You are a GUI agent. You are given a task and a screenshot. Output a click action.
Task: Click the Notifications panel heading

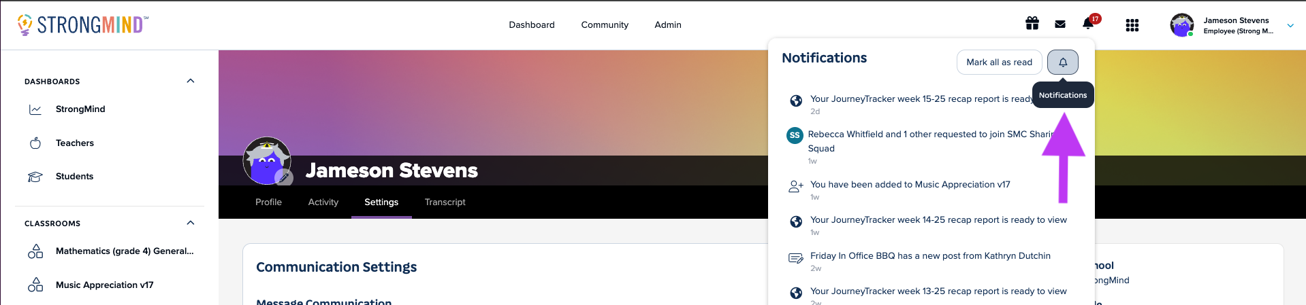click(824, 58)
